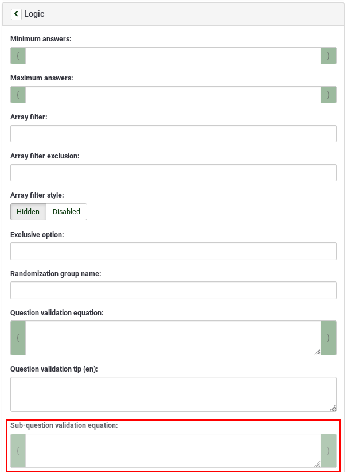Click into the Array filter field
Screen dimensions: 347x472
tap(173, 134)
